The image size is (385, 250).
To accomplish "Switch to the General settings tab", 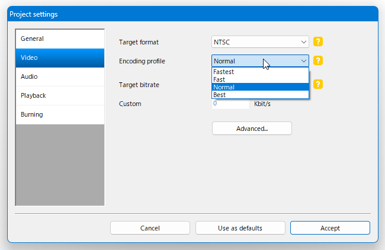I will click(60, 39).
